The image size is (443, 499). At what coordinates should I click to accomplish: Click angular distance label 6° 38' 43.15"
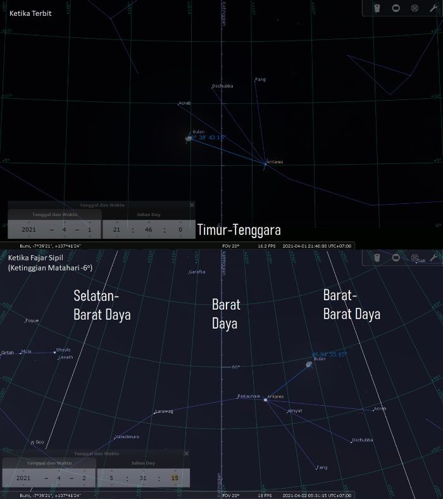coord(208,137)
